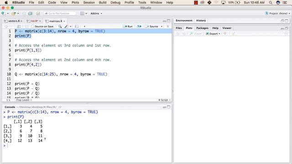Switch to the Plots tab

click(189, 28)
